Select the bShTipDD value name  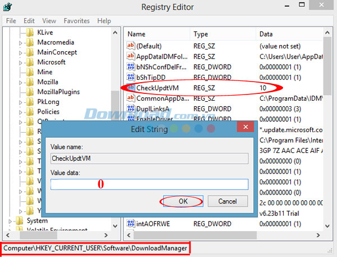coord(151,77)
